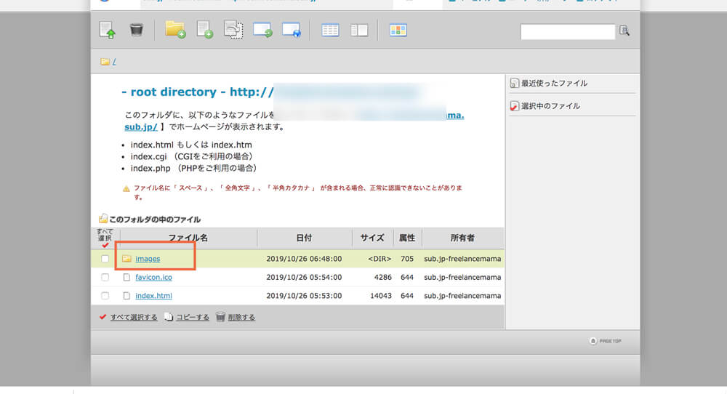Check the images folder checkbox

105,259
